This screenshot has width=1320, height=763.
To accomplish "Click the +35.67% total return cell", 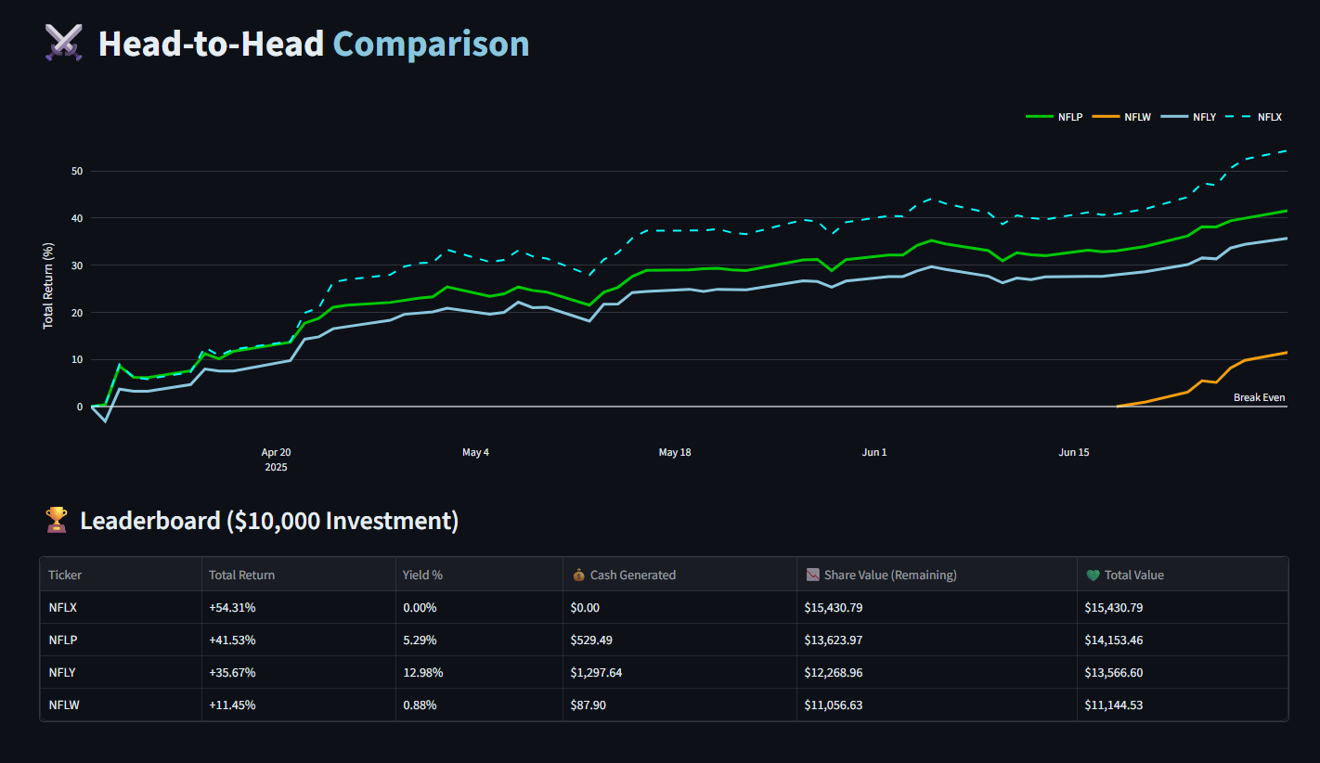I will click(x=299, y=672).
